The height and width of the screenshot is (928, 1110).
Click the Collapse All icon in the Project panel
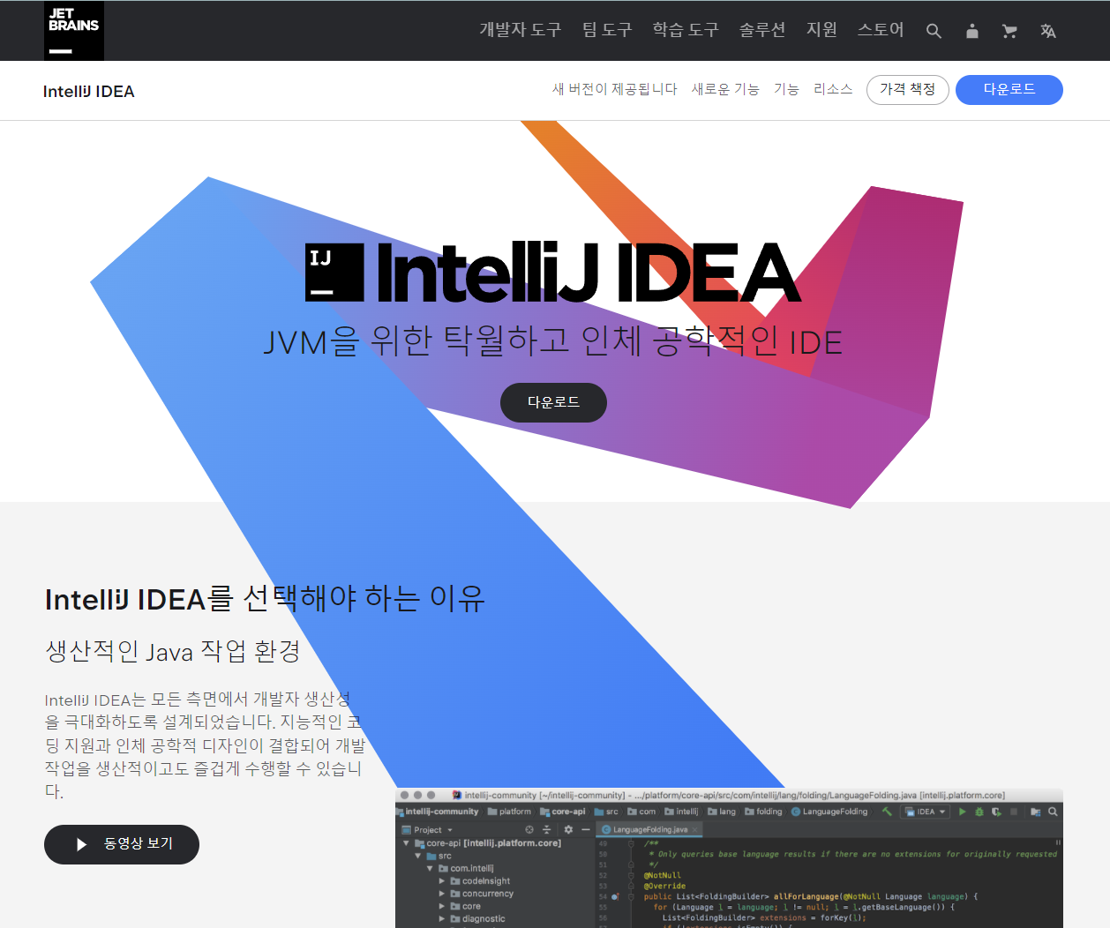546,829
